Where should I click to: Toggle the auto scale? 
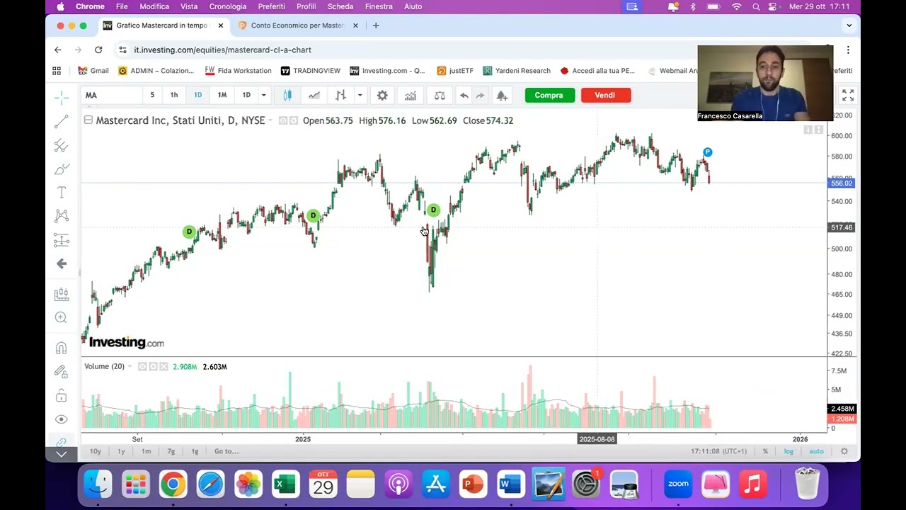tap(816, 451)
